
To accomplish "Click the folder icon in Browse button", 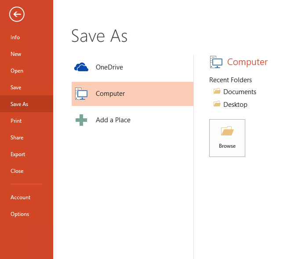I will [x=227, y=131].
